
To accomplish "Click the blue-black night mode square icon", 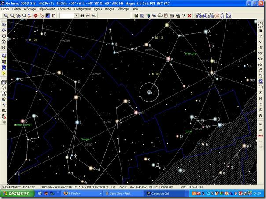I will [48, 15].
